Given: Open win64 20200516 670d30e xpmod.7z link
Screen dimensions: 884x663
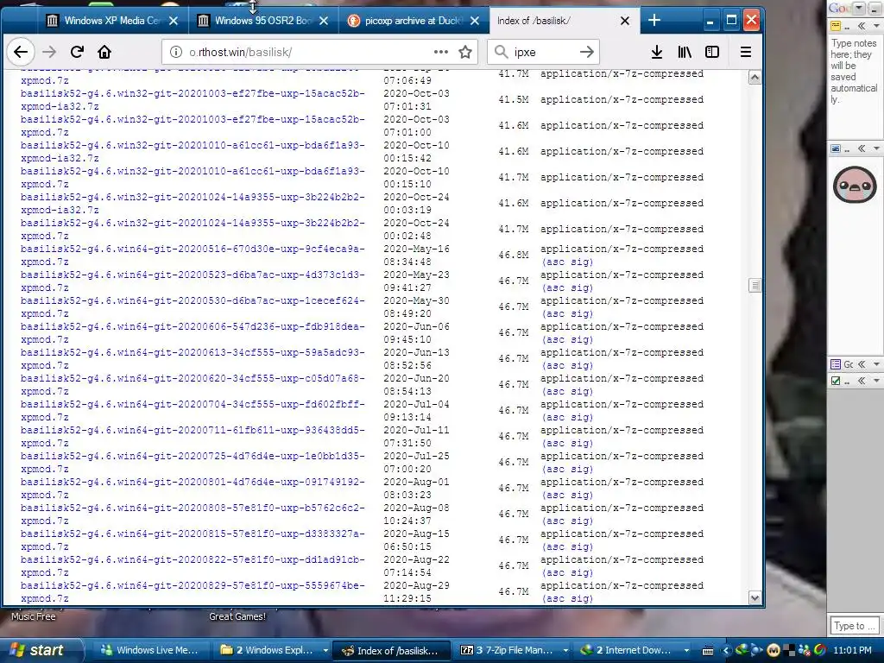Looking at the screenshot, I should (193, 255).
